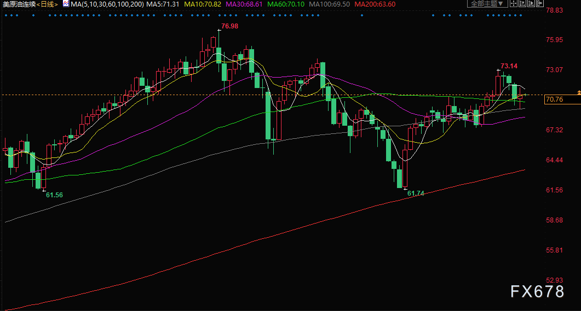This screenshot has height=311, width=581.
Task: Click the 美原油连续 instrument title
Action: (x=19, y=4)
